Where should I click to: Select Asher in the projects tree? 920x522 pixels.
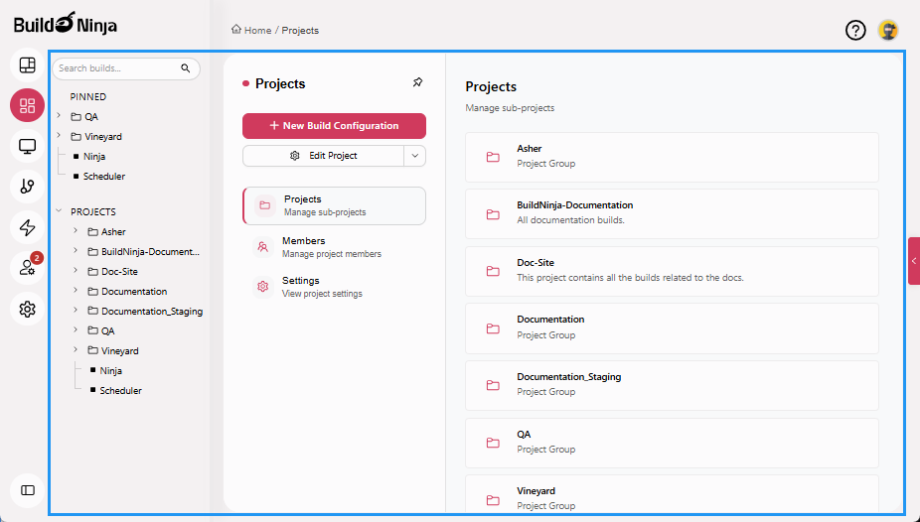point(113,232)
